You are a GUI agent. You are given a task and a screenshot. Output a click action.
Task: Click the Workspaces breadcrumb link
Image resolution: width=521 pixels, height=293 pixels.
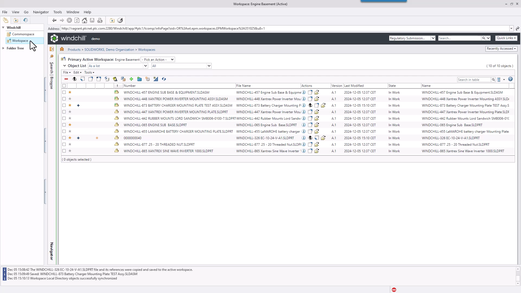[147, 50]
